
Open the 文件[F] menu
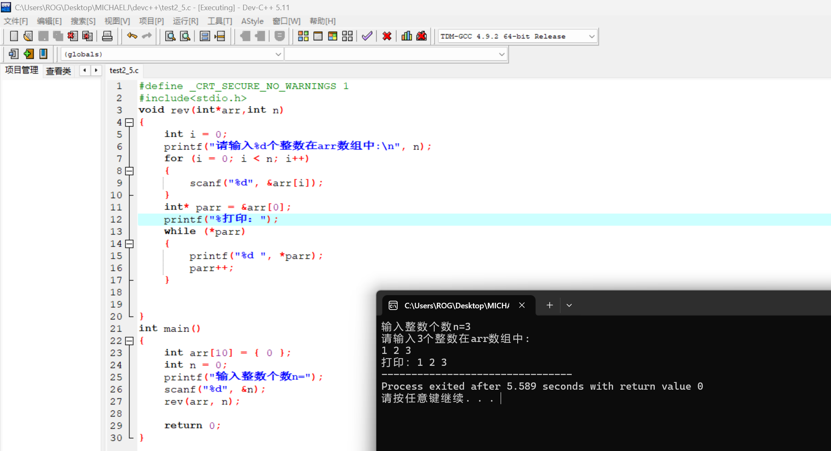(x=16, y=21)
